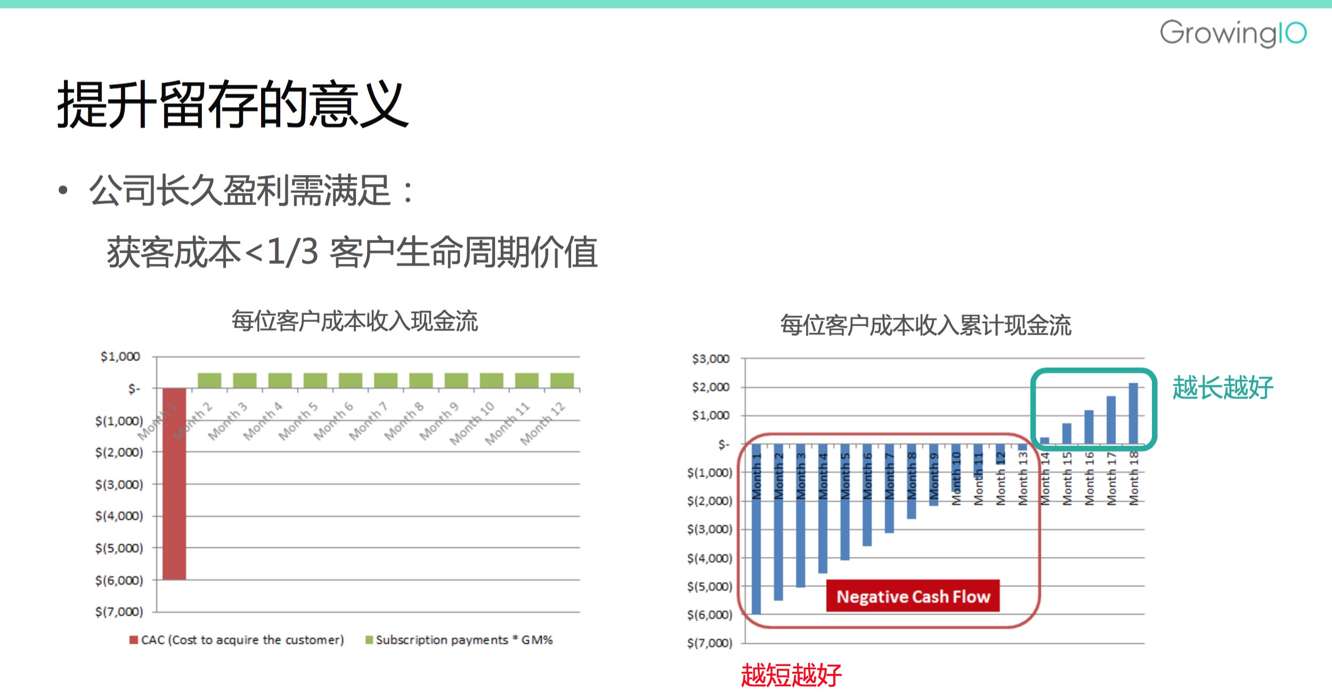1332x699 pixels.
Task: Click the teal 越长越好 annotation text
Action: pyautogui.click(x=1222, y=387)
